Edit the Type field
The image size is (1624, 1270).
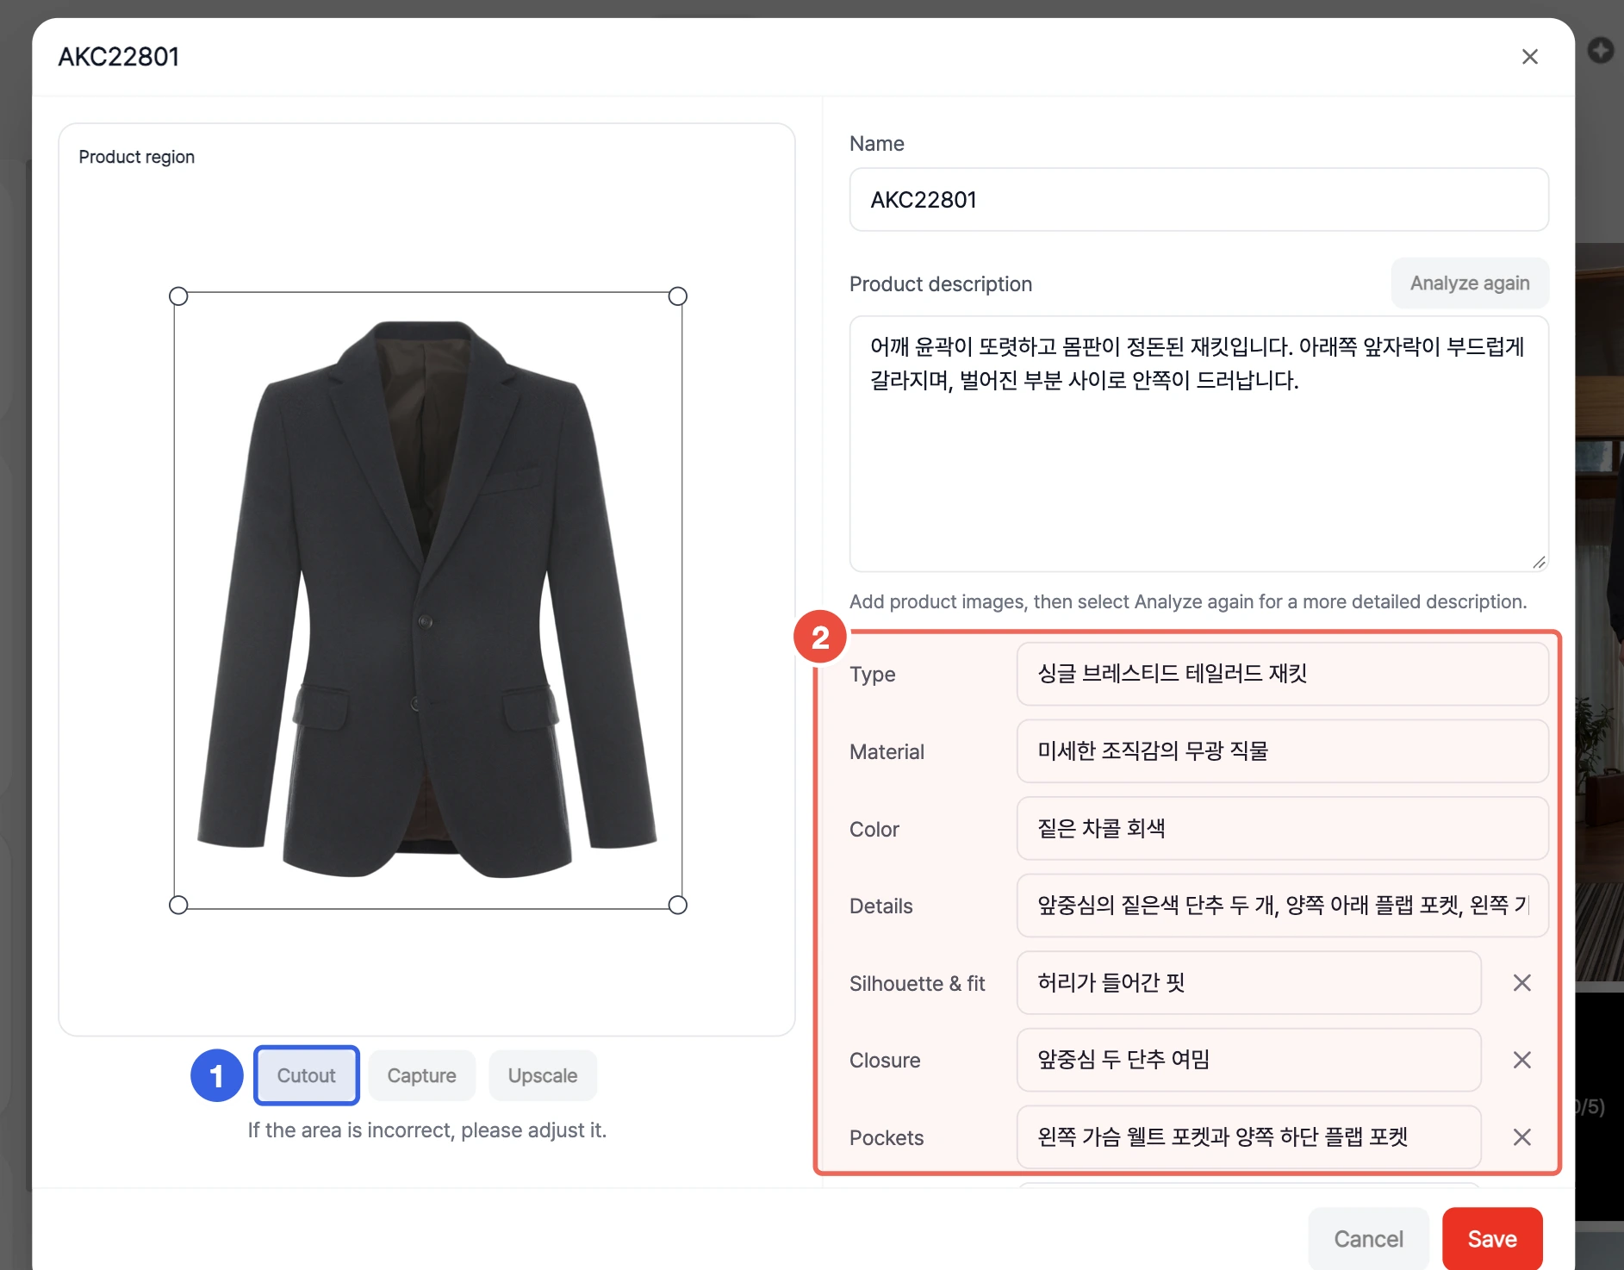coord(1283,674)
